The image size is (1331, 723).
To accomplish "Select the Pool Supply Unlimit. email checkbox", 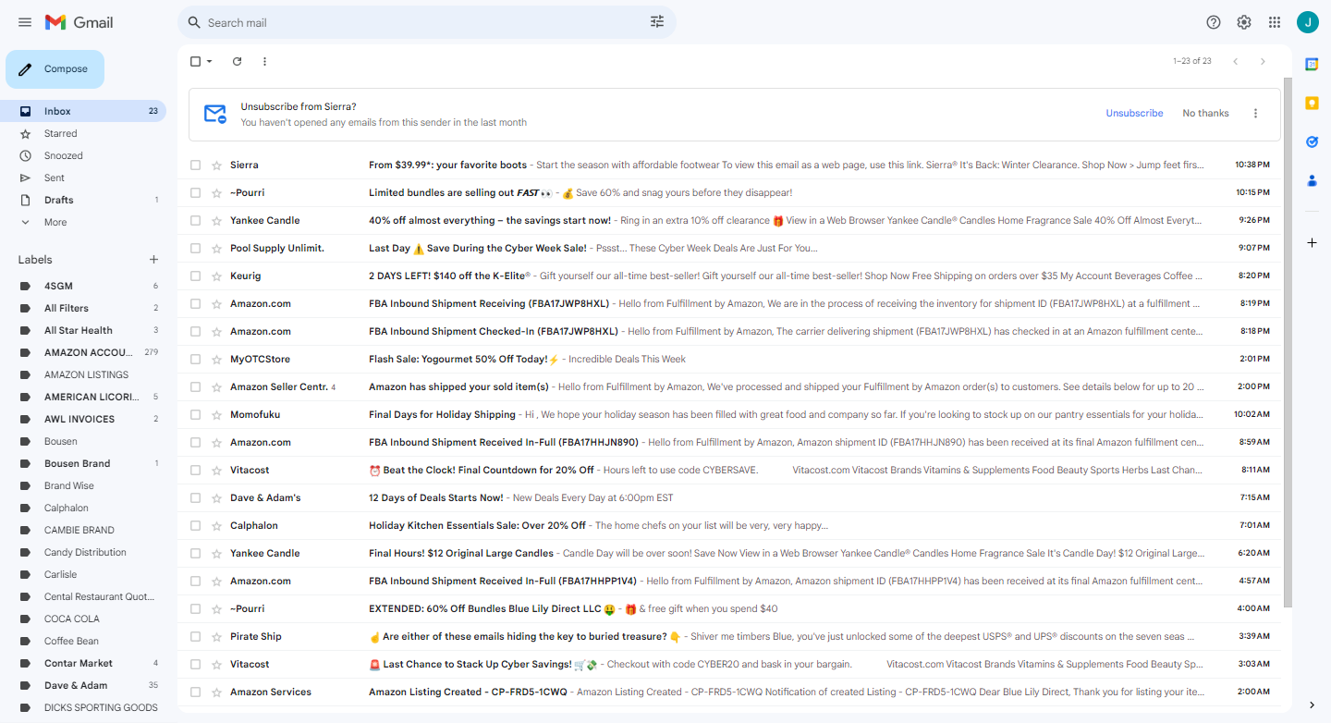I will [195, 248].
